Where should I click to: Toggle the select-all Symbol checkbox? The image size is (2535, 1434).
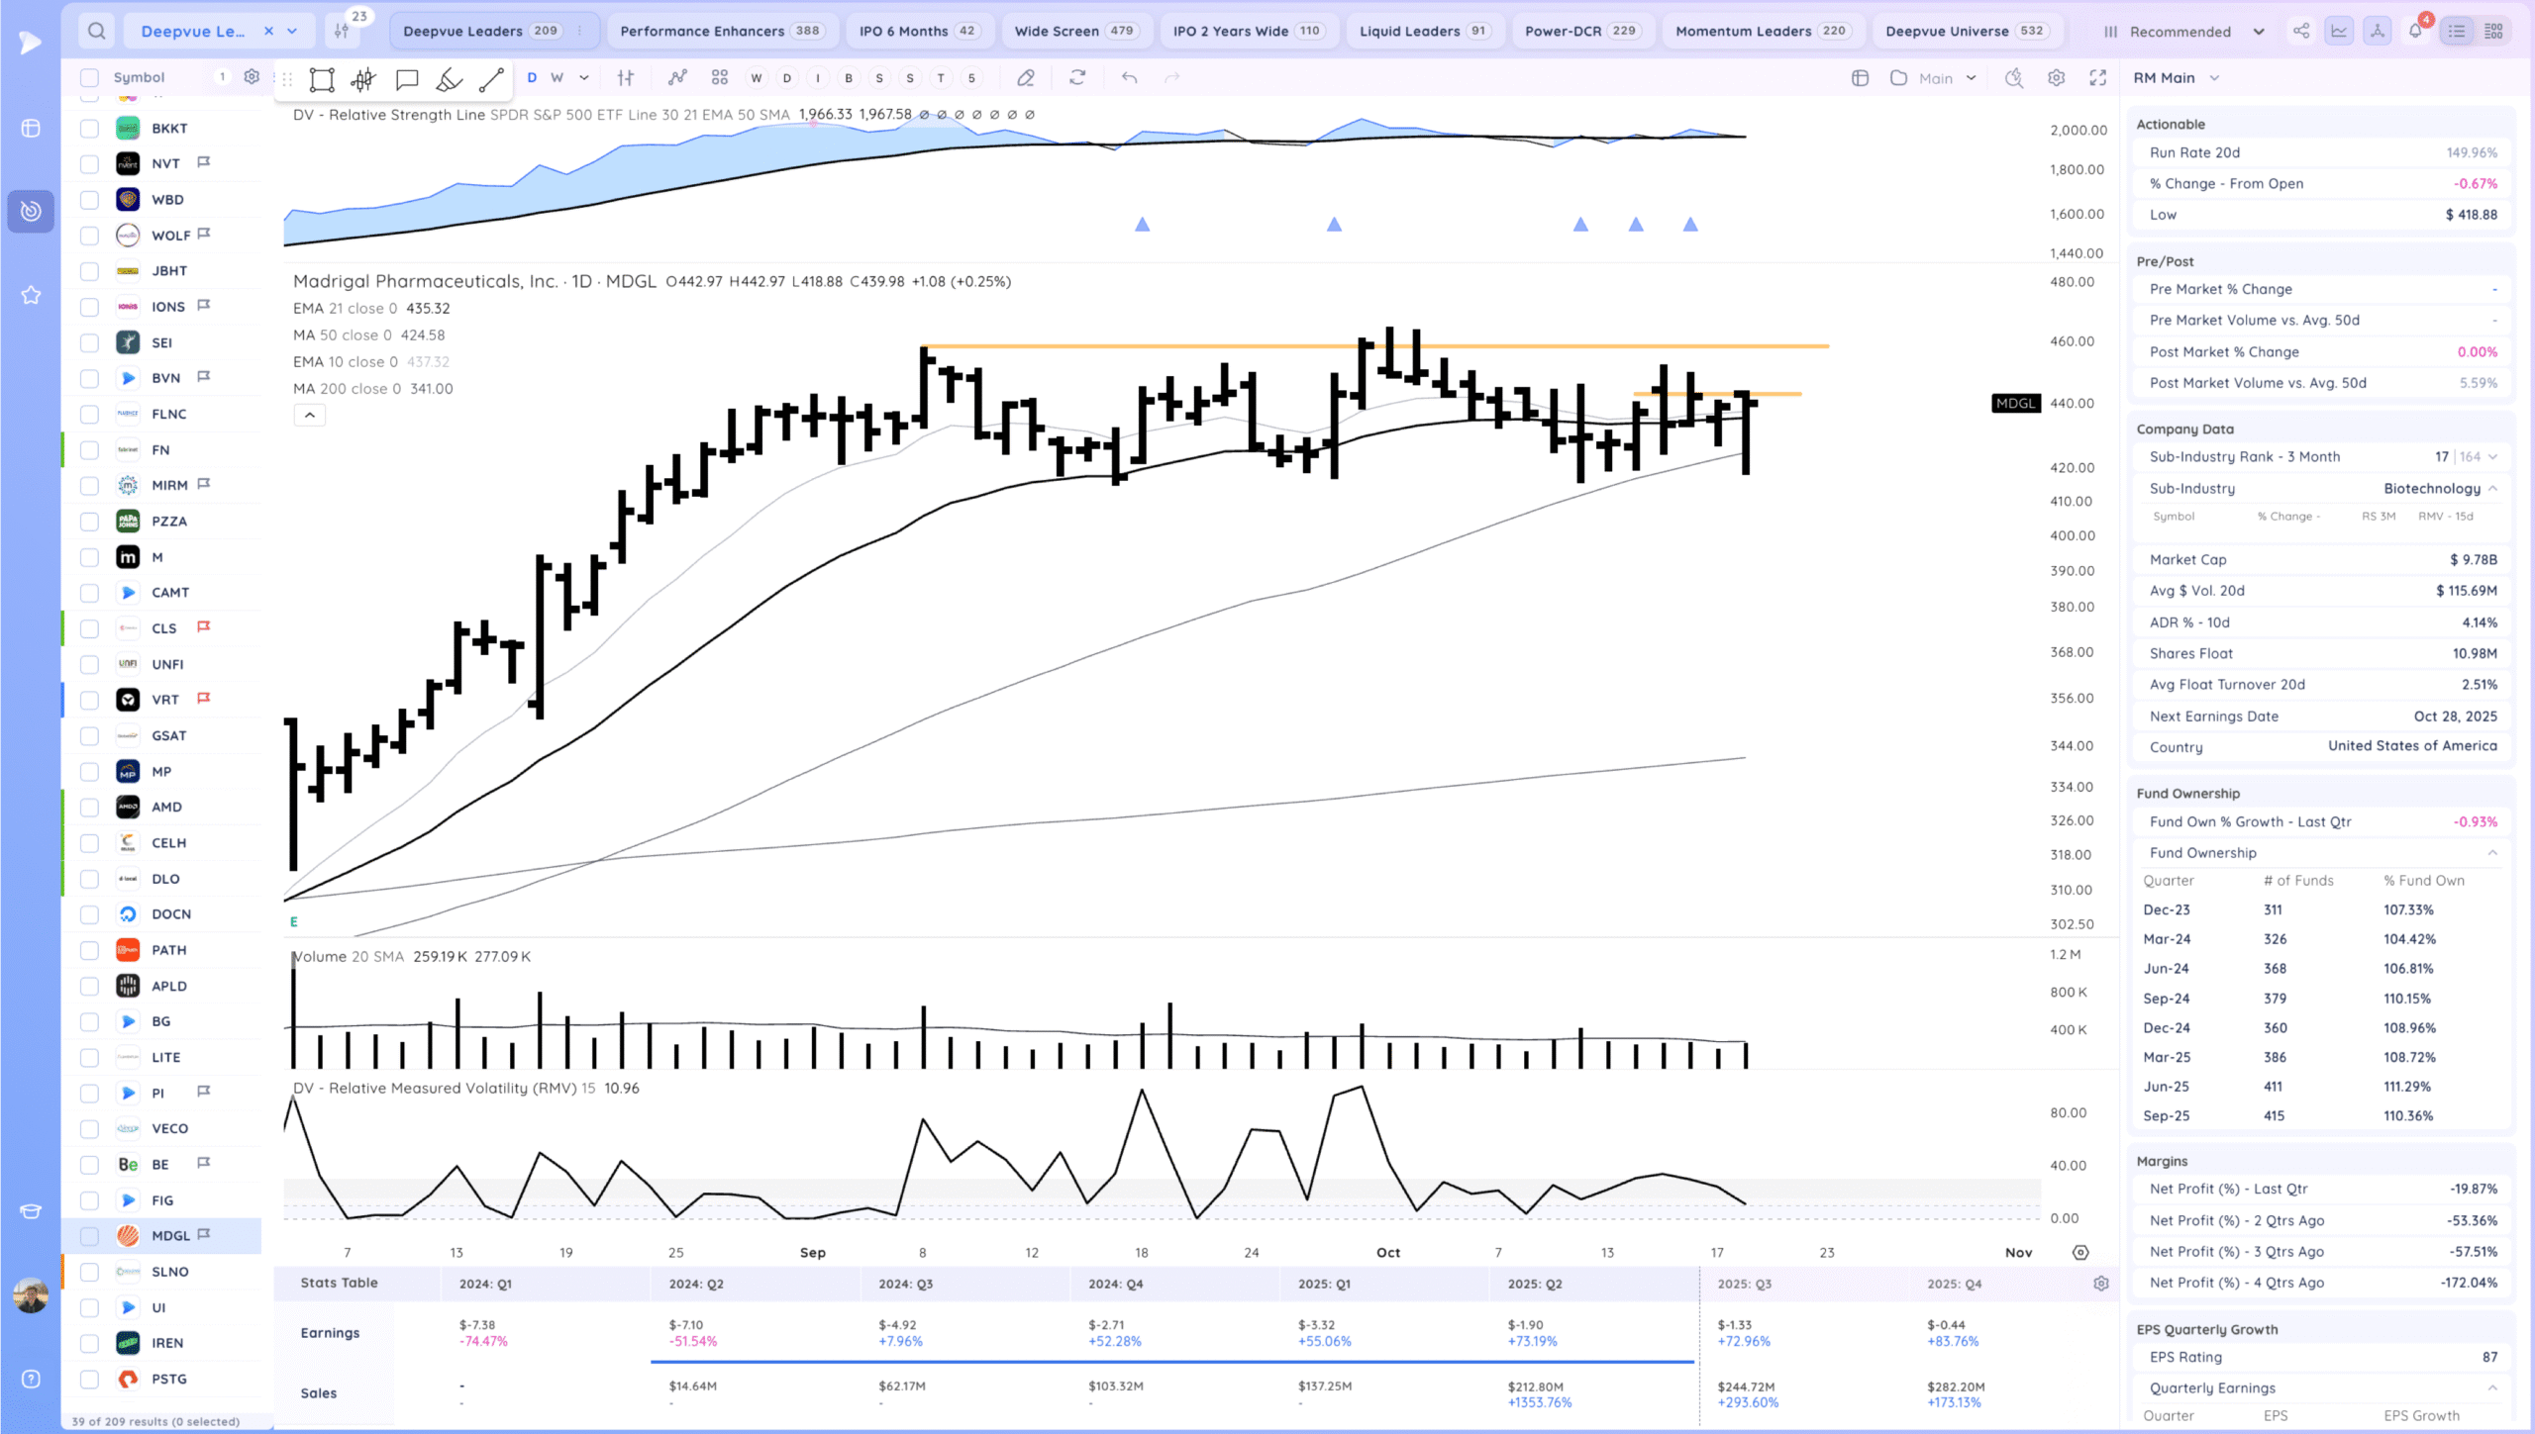pos(89,77)
